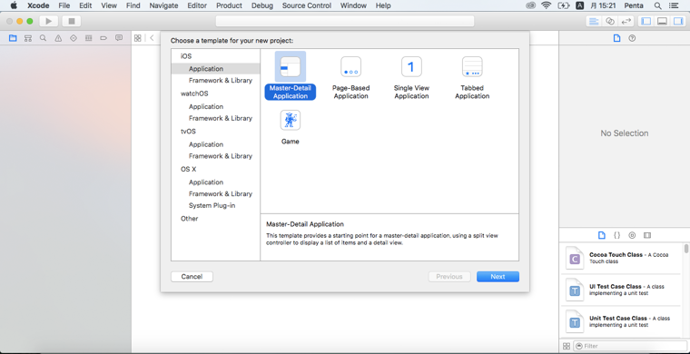Open the Source Control menu

(306, 5)
